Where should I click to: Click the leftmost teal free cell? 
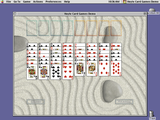click(32, 28)
